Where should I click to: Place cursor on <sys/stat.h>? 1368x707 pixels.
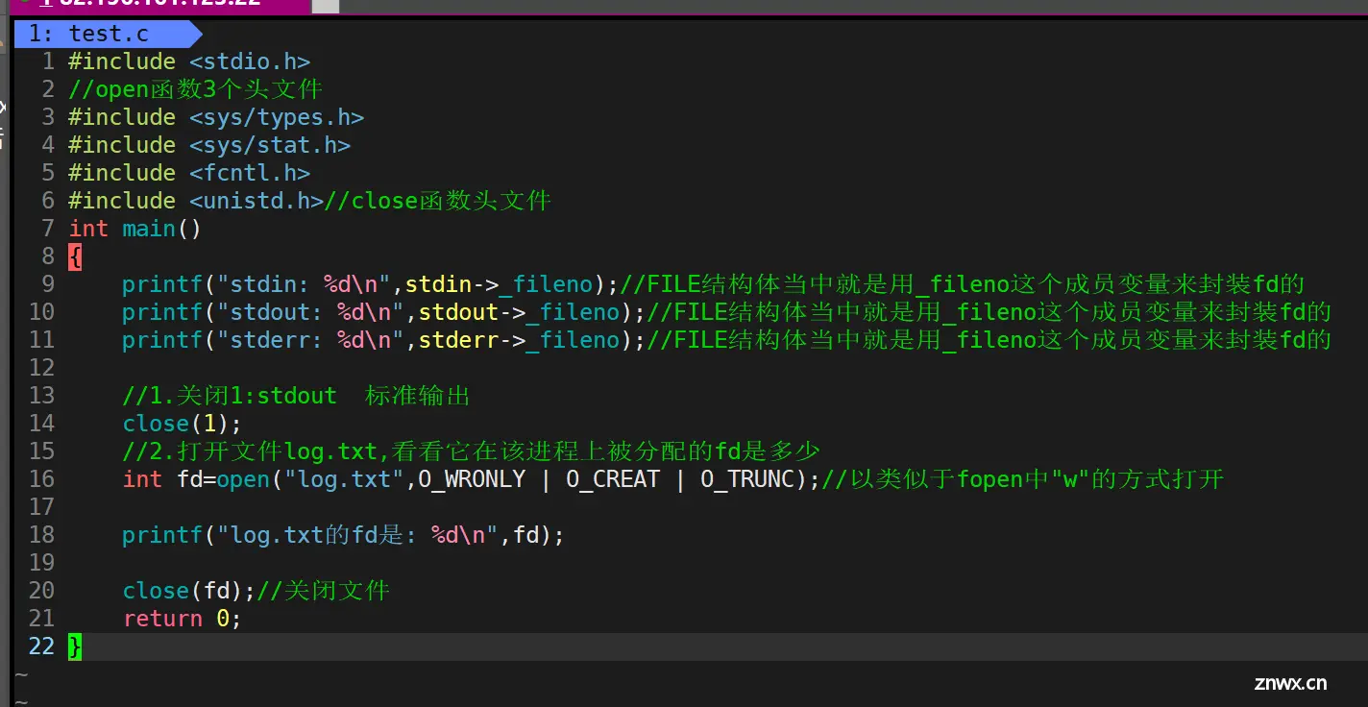(270, 145)
